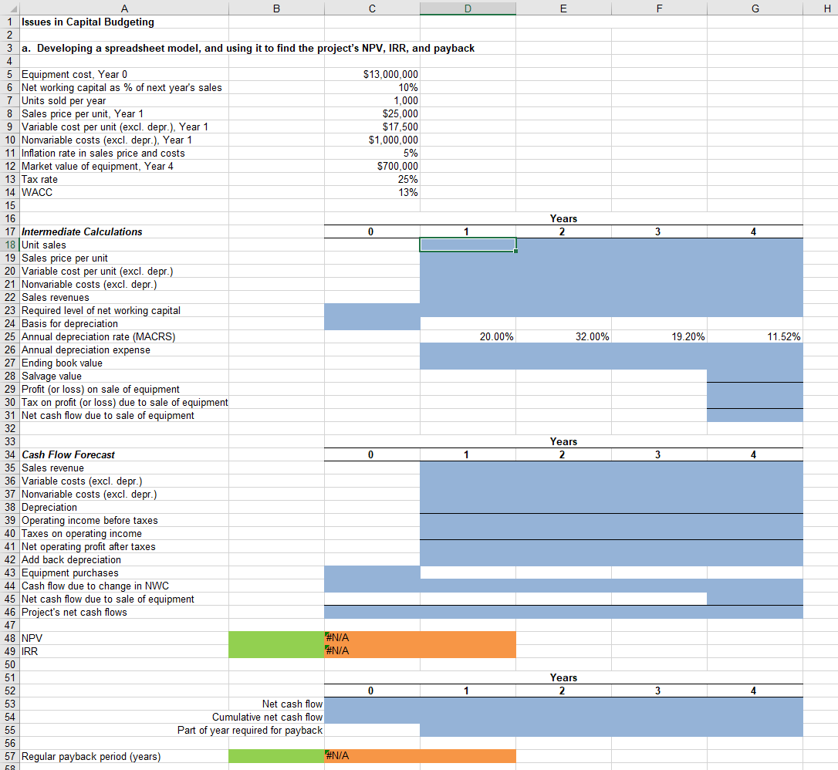
Task: Click the Salvage value cell under Year 4
Action: click(754, 376)
